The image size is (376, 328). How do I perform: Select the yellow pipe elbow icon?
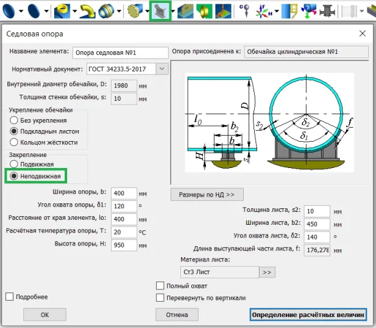pyautogui.click(x=88, y=10)
